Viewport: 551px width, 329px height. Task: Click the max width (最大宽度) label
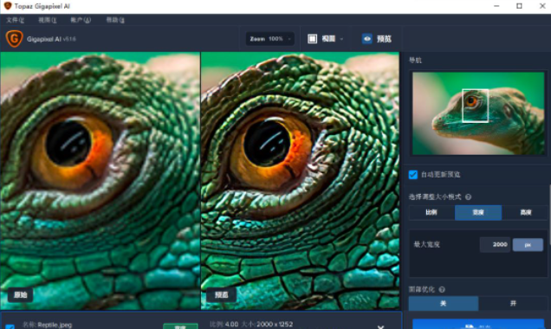pos(426,245)
